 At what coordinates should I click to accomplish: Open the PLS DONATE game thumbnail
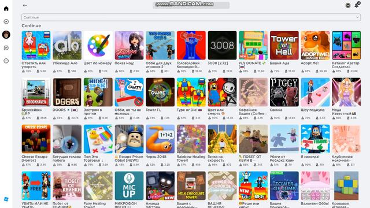(253, 45)
